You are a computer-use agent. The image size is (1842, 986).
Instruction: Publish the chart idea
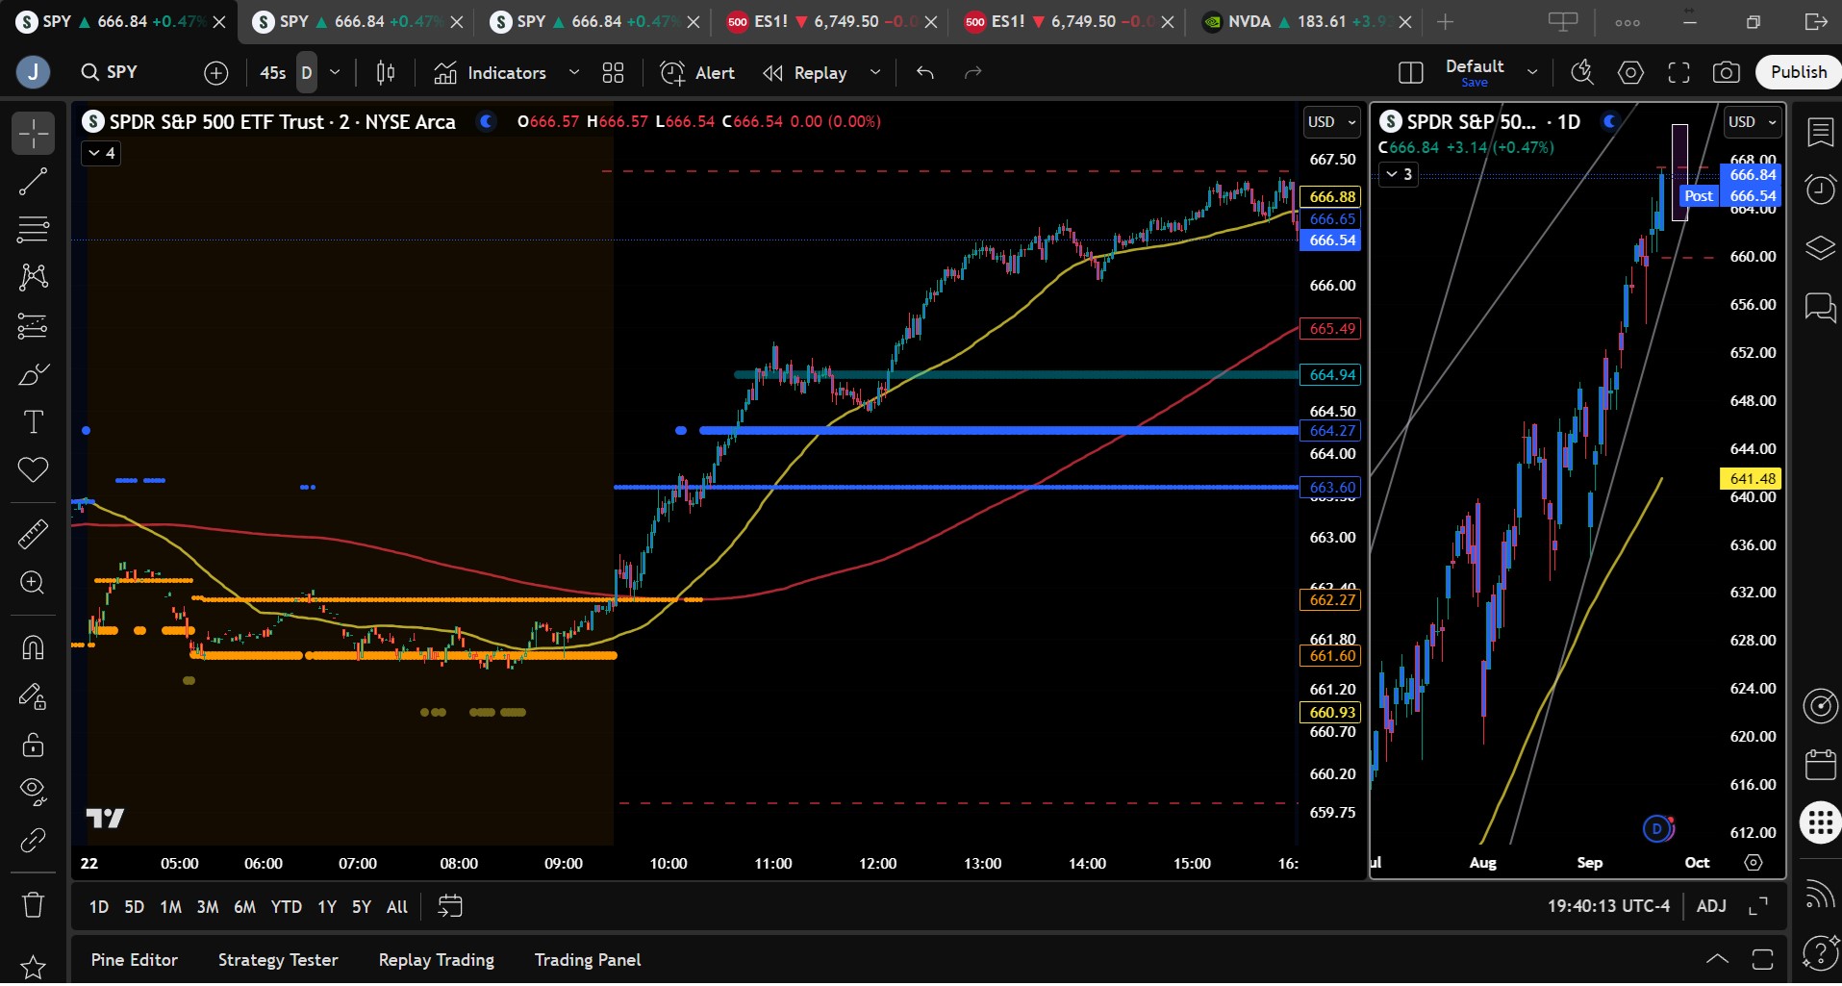point(1799,72)
